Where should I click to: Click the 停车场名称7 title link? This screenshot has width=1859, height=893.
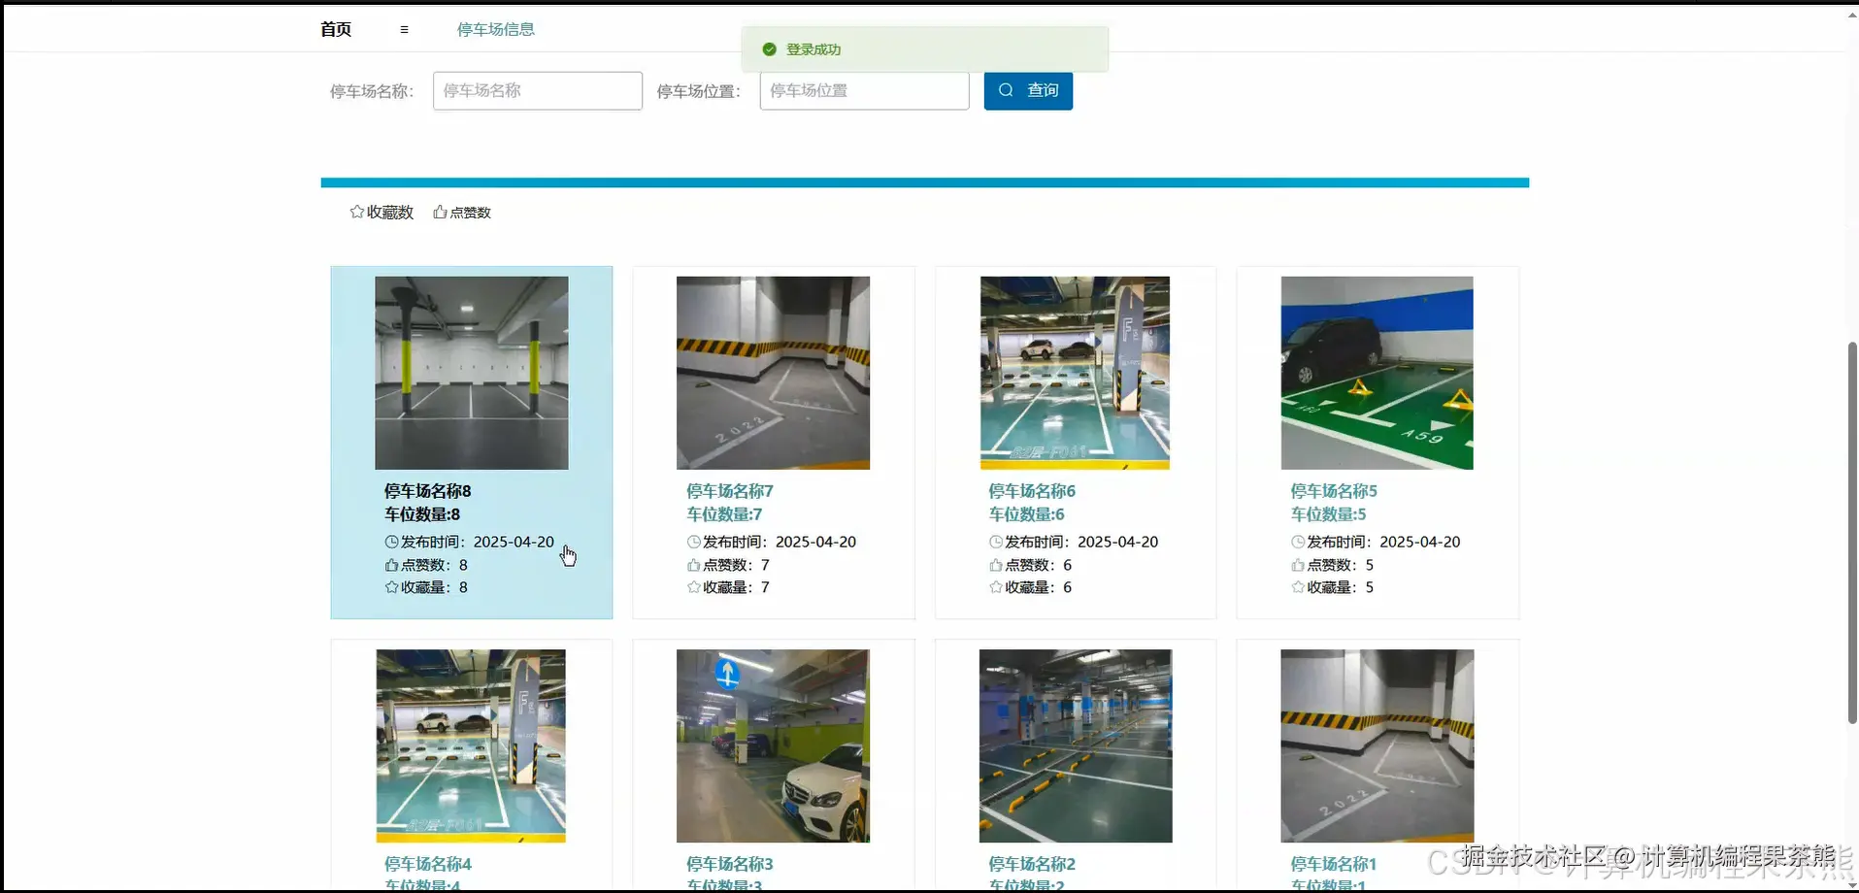tap(730, 491)
